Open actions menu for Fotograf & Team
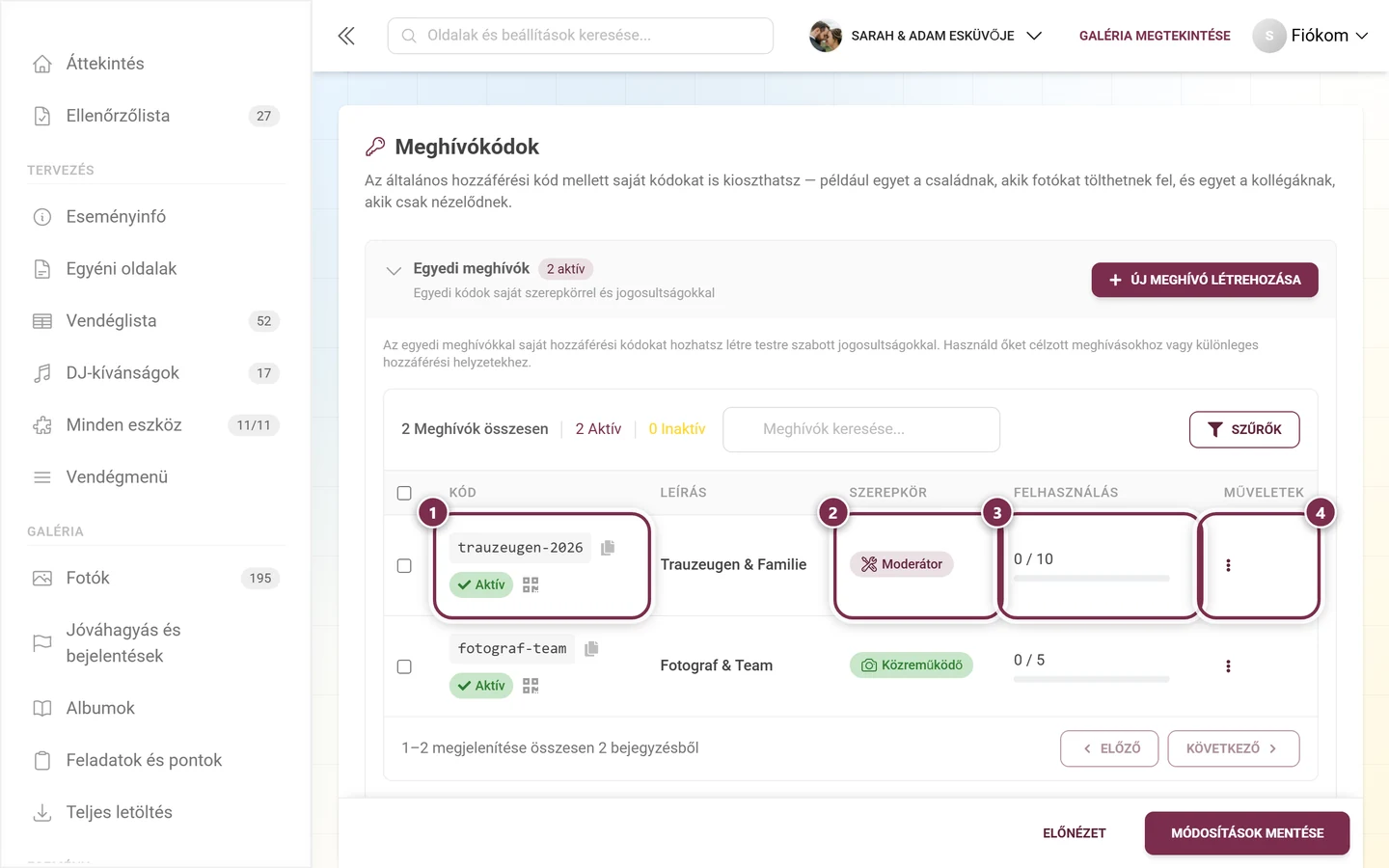 click(x=1228, y=666)
